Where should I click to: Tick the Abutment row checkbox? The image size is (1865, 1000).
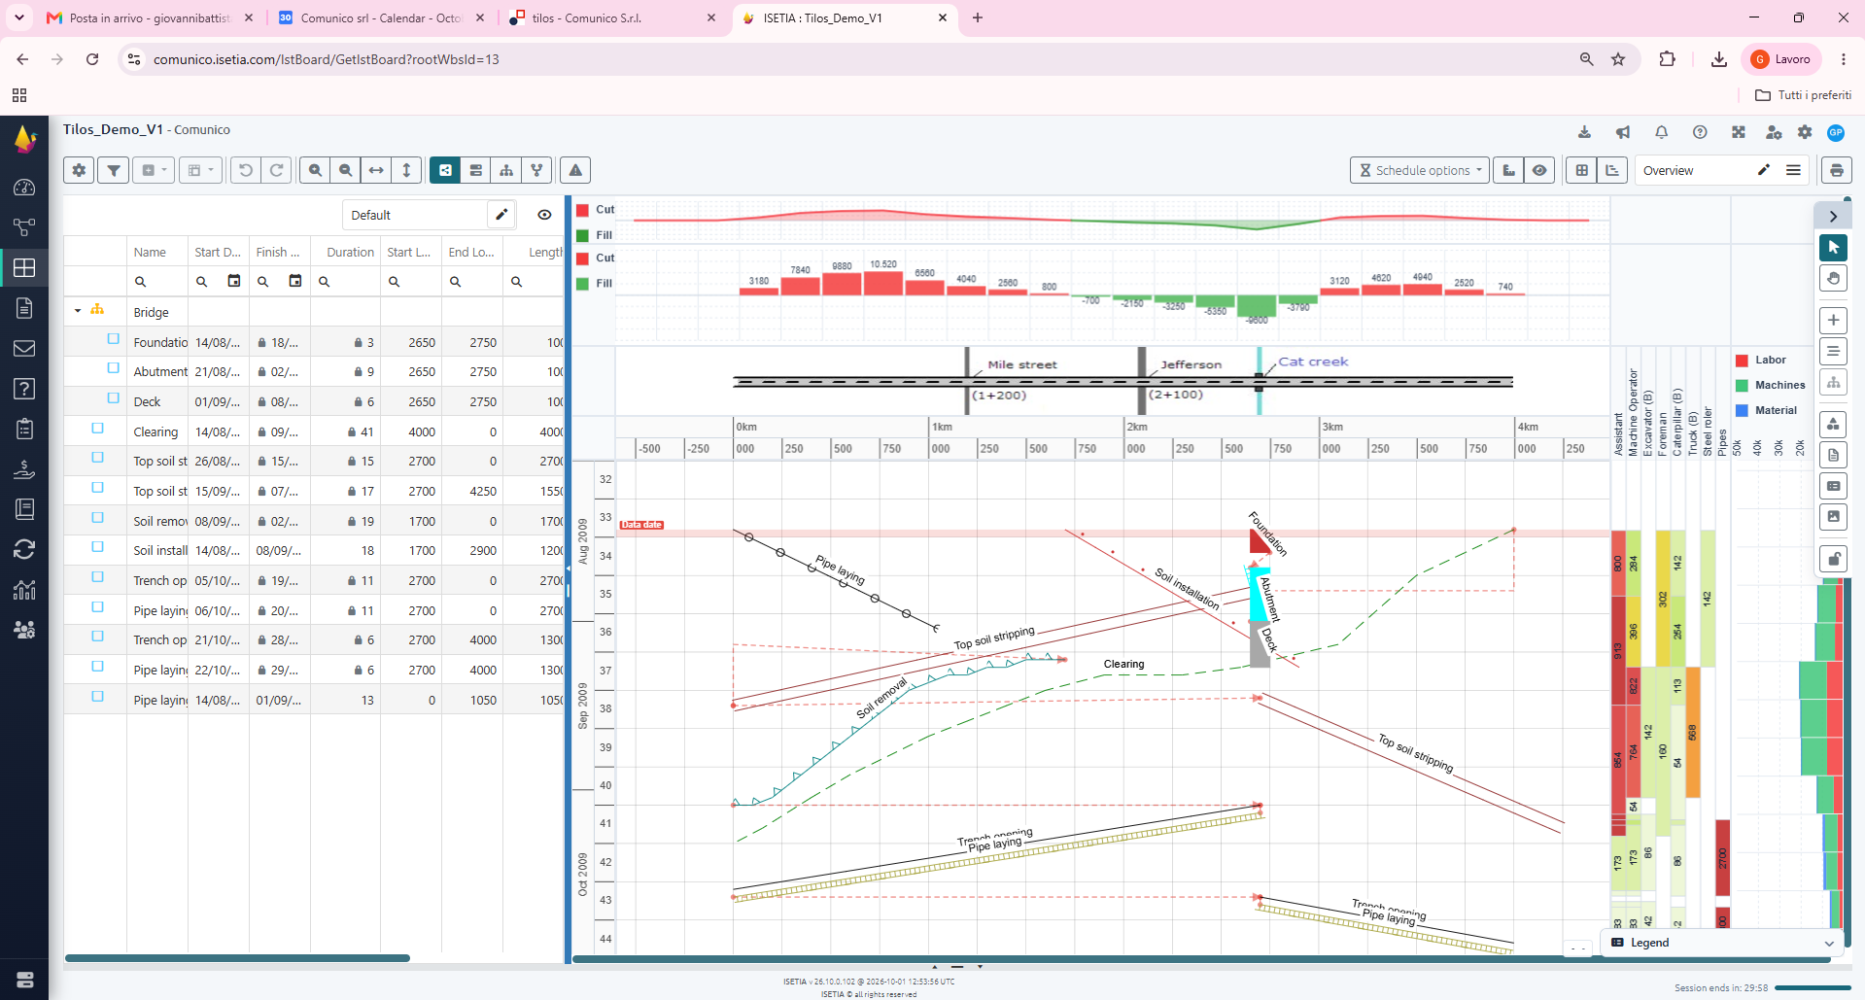[113, 368]
